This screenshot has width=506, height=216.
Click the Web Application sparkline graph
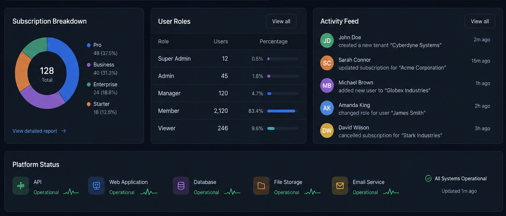[x=149, y=192]
